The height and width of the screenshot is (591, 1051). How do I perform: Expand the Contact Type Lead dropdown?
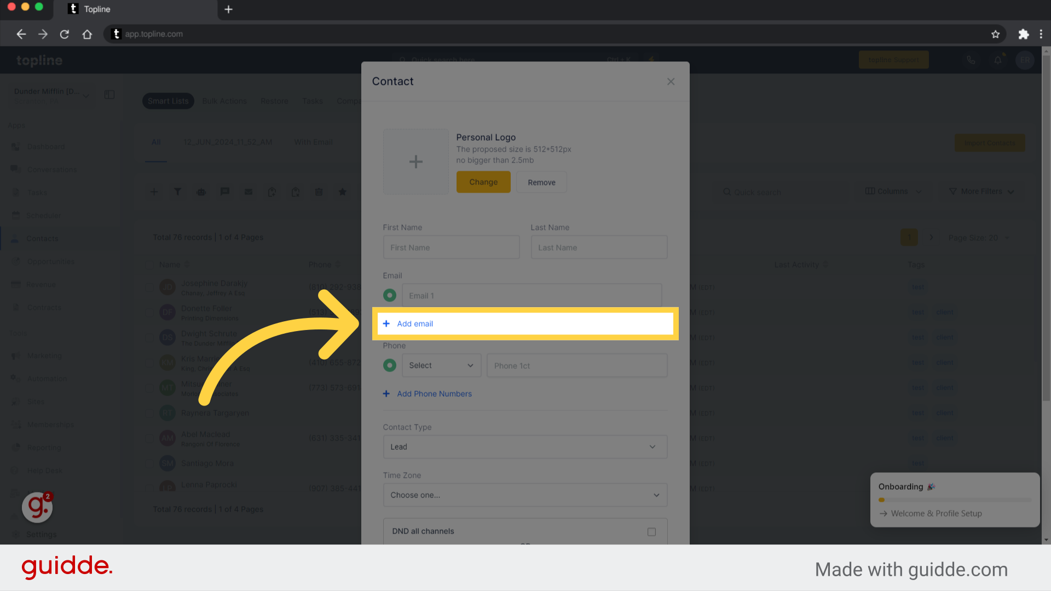(524, 447)
